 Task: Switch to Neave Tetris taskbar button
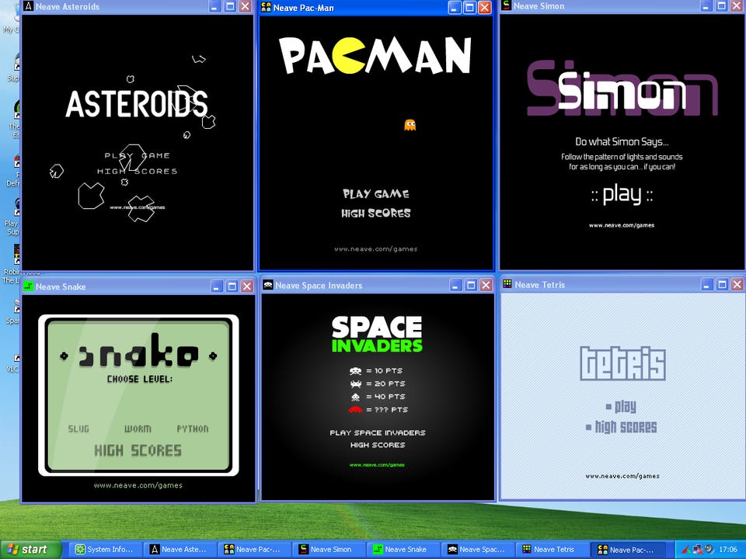552,549
